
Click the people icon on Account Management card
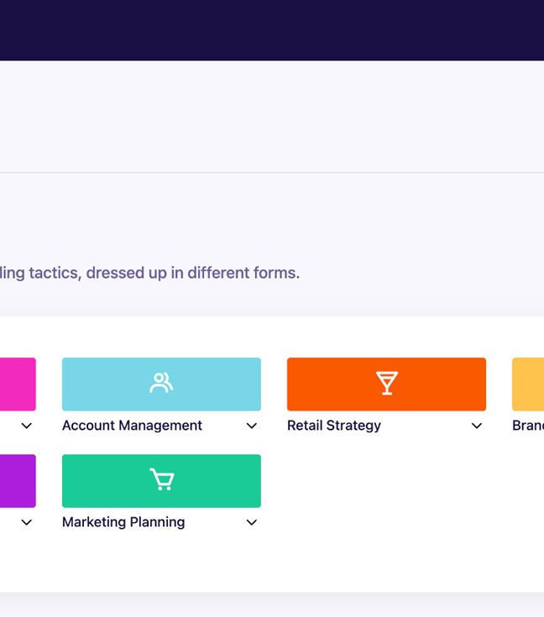161,383
